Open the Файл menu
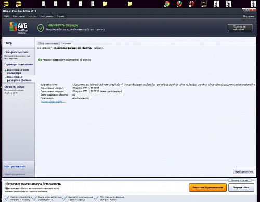This screenshot has width=260, height=202. click(x=7, y=16)
